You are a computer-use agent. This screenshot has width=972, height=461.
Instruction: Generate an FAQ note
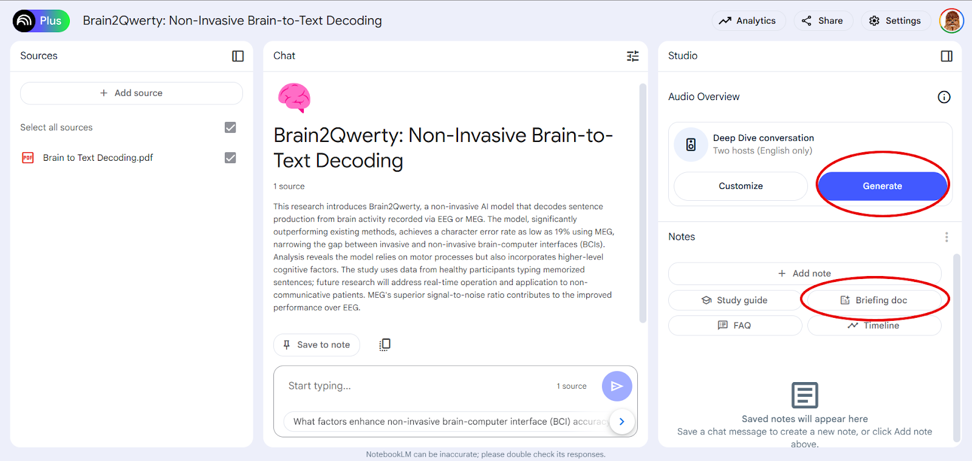[x=735, y=325]
